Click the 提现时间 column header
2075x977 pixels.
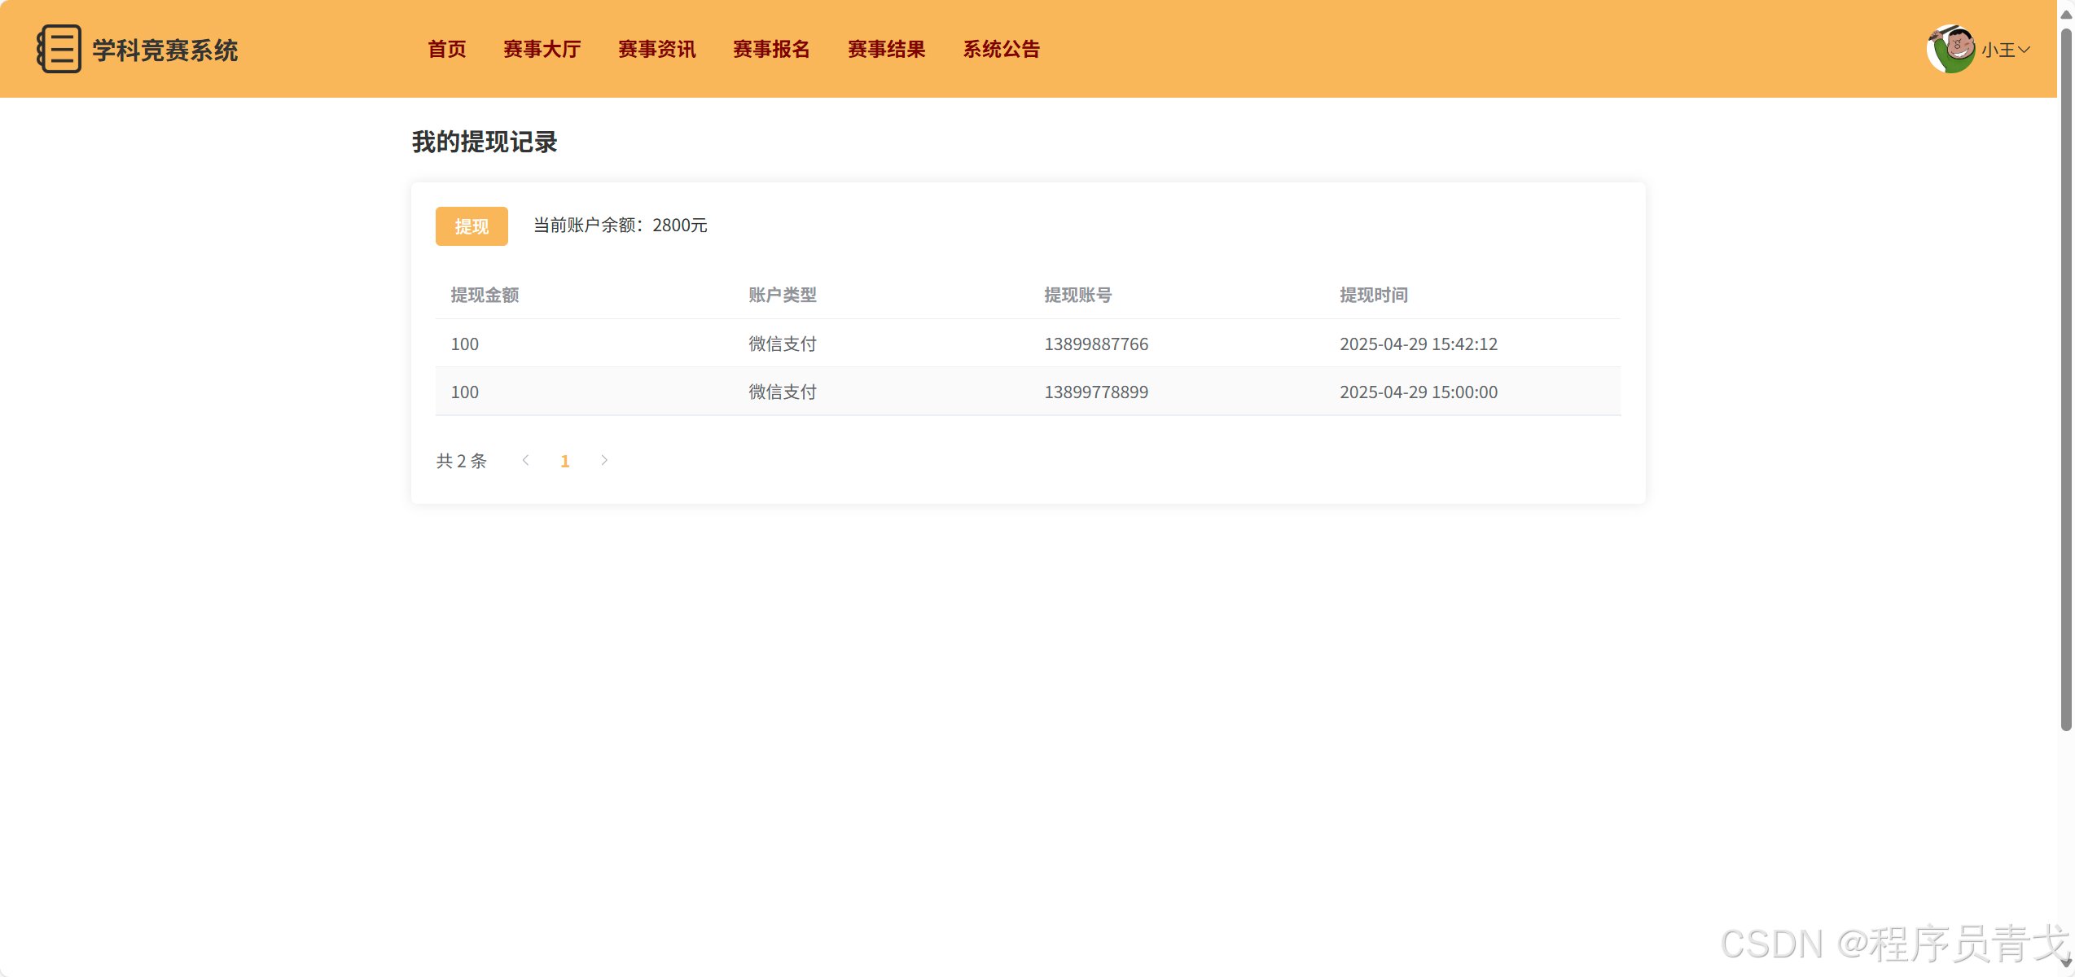(x=1373, y=295)
